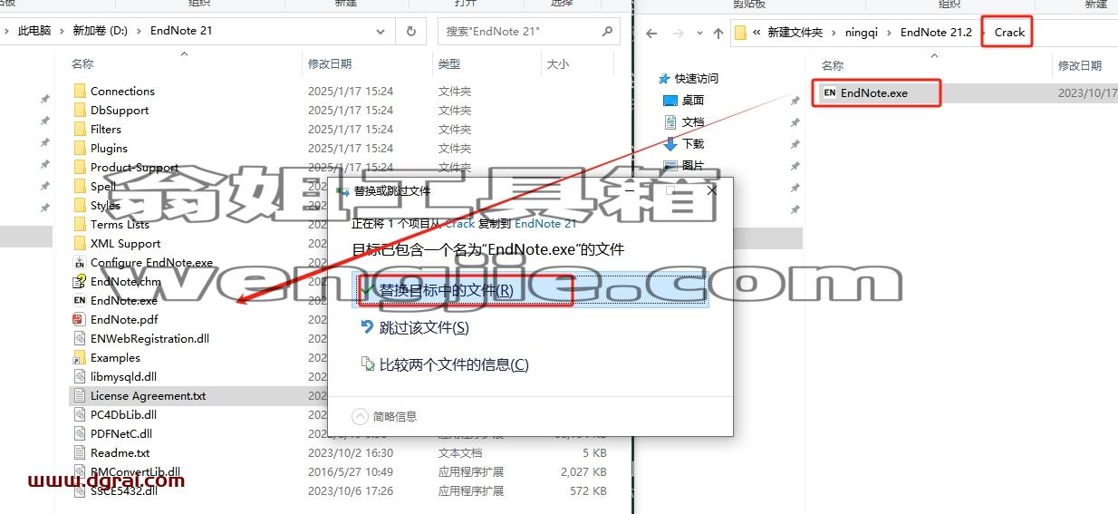Screen dimensions: 1118x514
Task: Select the Product-Support folder icon
Action: (80, 167)
